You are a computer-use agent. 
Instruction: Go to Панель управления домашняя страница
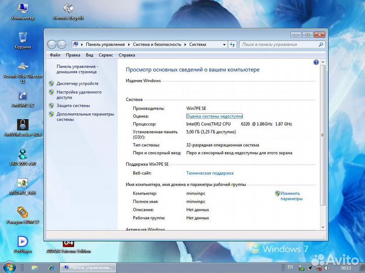[77, 69]
